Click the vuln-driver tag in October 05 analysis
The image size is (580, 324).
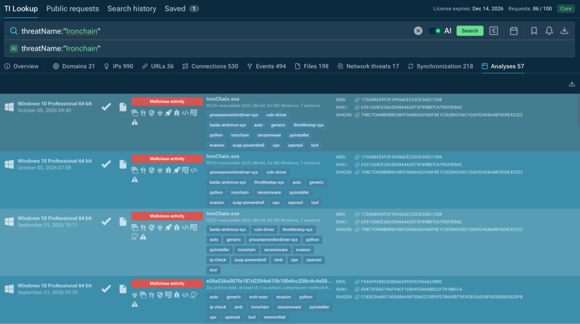pos(276,115)
